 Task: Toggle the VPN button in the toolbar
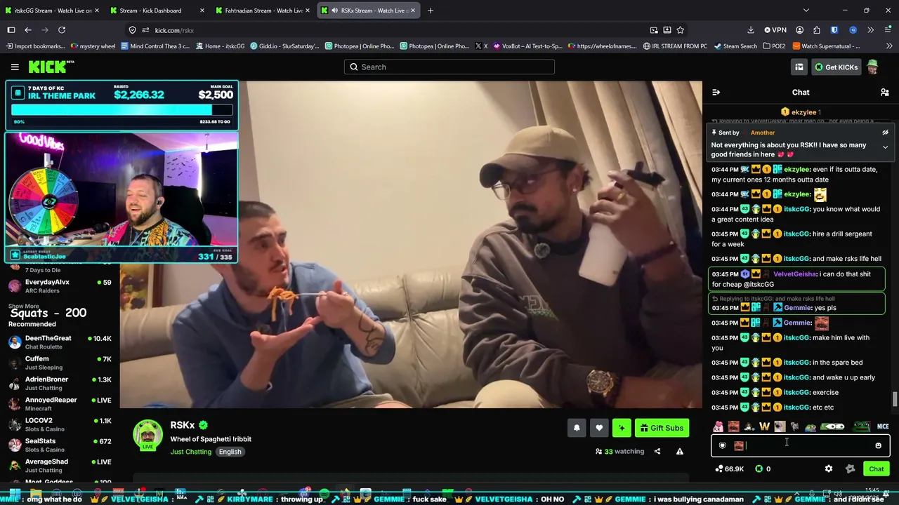[775, 30]
